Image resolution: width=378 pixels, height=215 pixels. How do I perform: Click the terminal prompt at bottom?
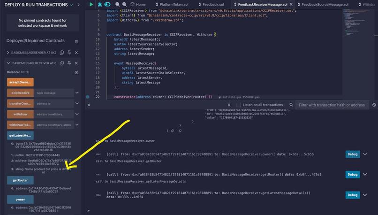click(89, 211)
